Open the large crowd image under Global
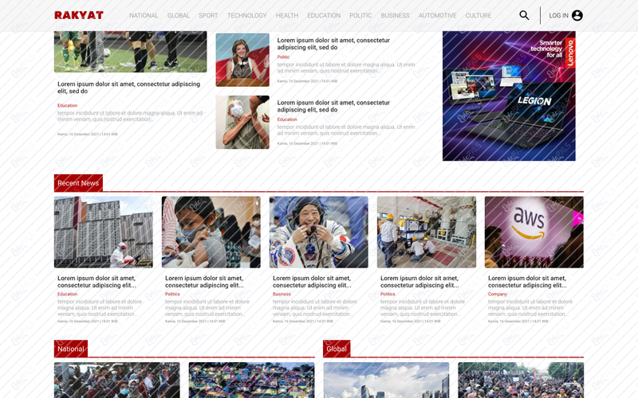This screenshot has height=398, width=638. point(521,380)
